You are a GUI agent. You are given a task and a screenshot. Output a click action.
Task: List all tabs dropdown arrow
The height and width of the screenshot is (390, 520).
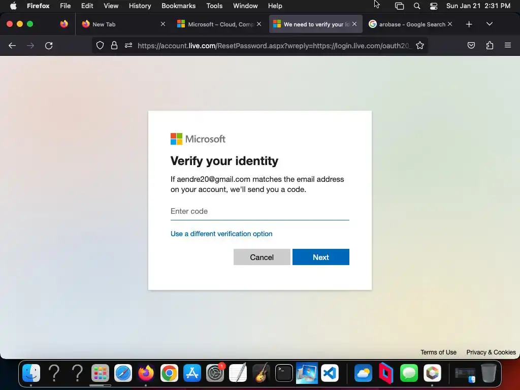pos(489,24)
